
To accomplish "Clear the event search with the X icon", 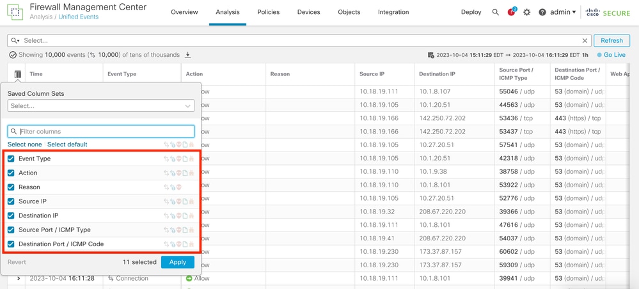I will [585, 41].
